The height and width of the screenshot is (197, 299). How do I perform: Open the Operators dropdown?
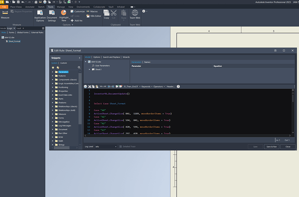point(159,87)
